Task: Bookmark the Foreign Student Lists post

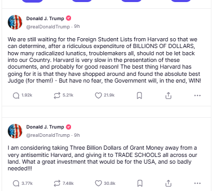Action: pyautogui.click(x=139, y=95)
